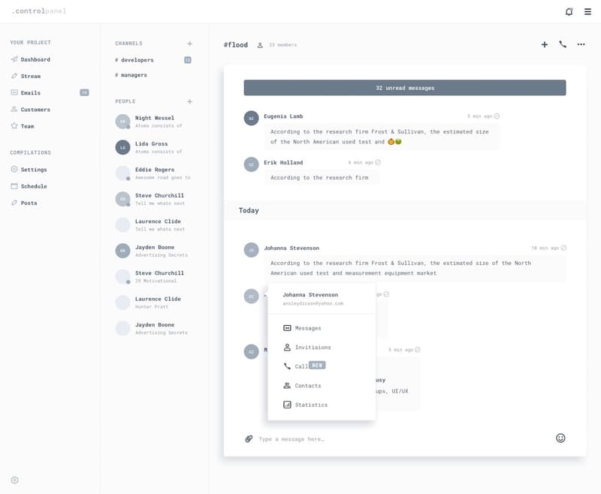View the 23 members of #flood

click(x=279, y=44)
